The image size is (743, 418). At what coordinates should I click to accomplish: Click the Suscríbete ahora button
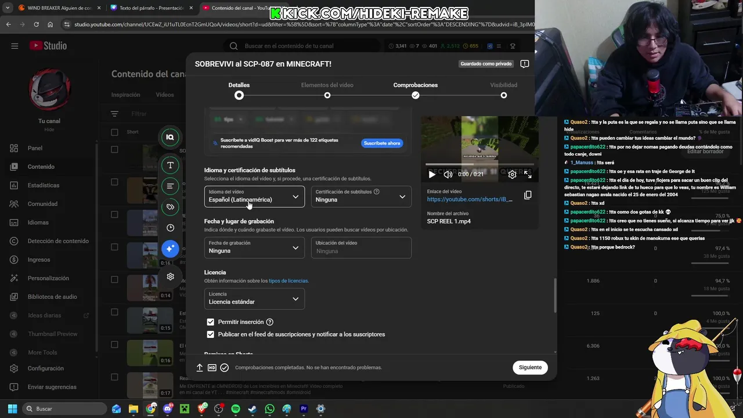(x=382, y=143)
